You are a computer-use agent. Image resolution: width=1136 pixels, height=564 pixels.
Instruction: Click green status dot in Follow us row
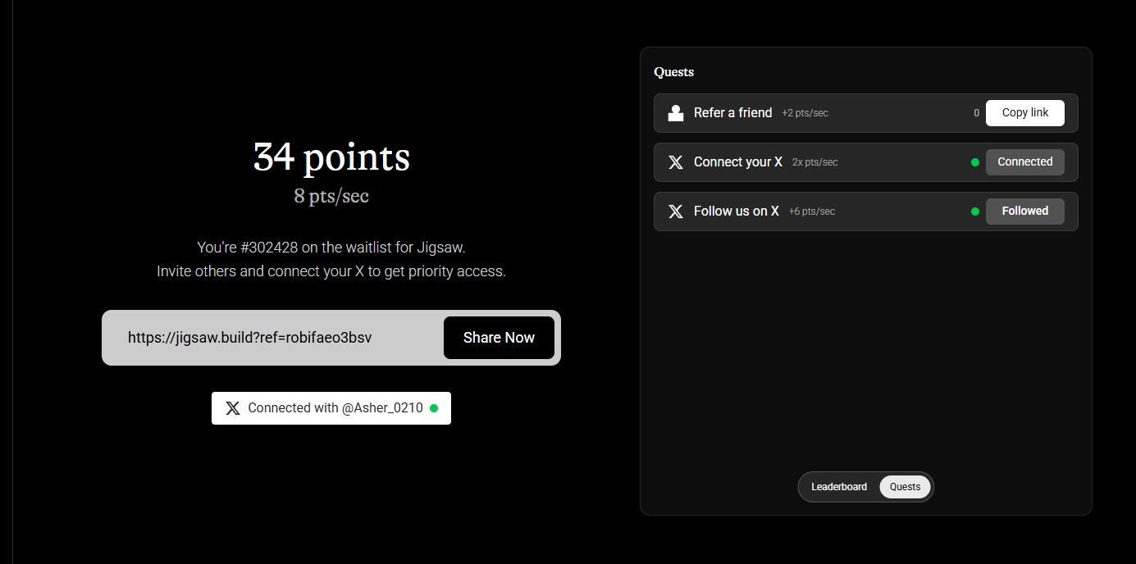(975, 211)
